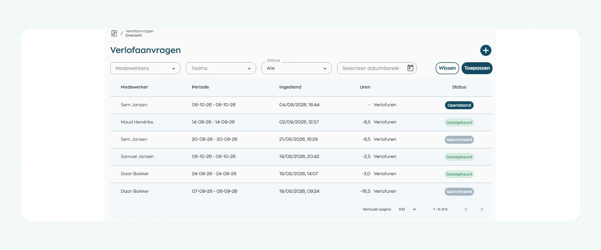
Task: Click the Openstaand status badge
Action: (x=459, y=105)
